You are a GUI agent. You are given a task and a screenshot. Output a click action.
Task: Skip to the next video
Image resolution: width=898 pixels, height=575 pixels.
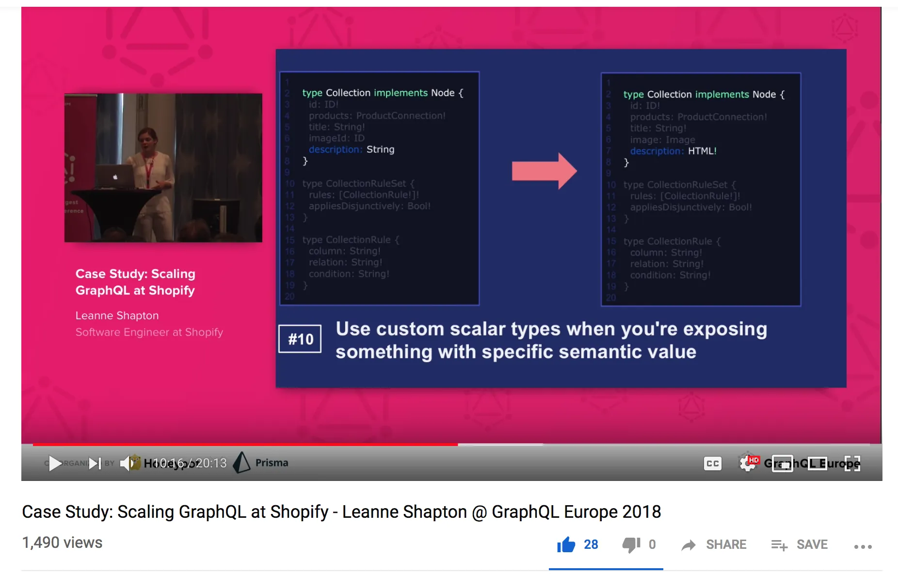click(95, 463)
